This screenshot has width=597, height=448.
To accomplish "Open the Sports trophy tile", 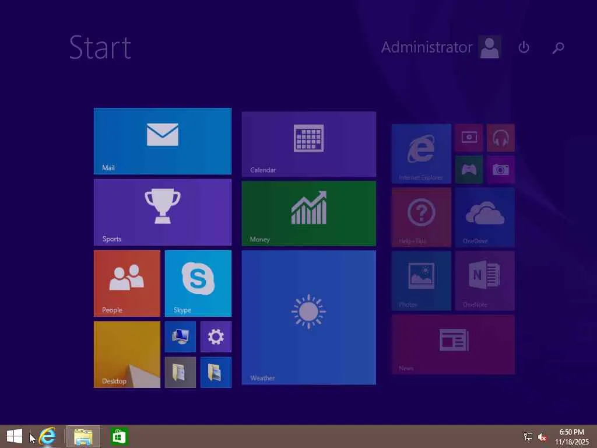I will coord(163,212).
